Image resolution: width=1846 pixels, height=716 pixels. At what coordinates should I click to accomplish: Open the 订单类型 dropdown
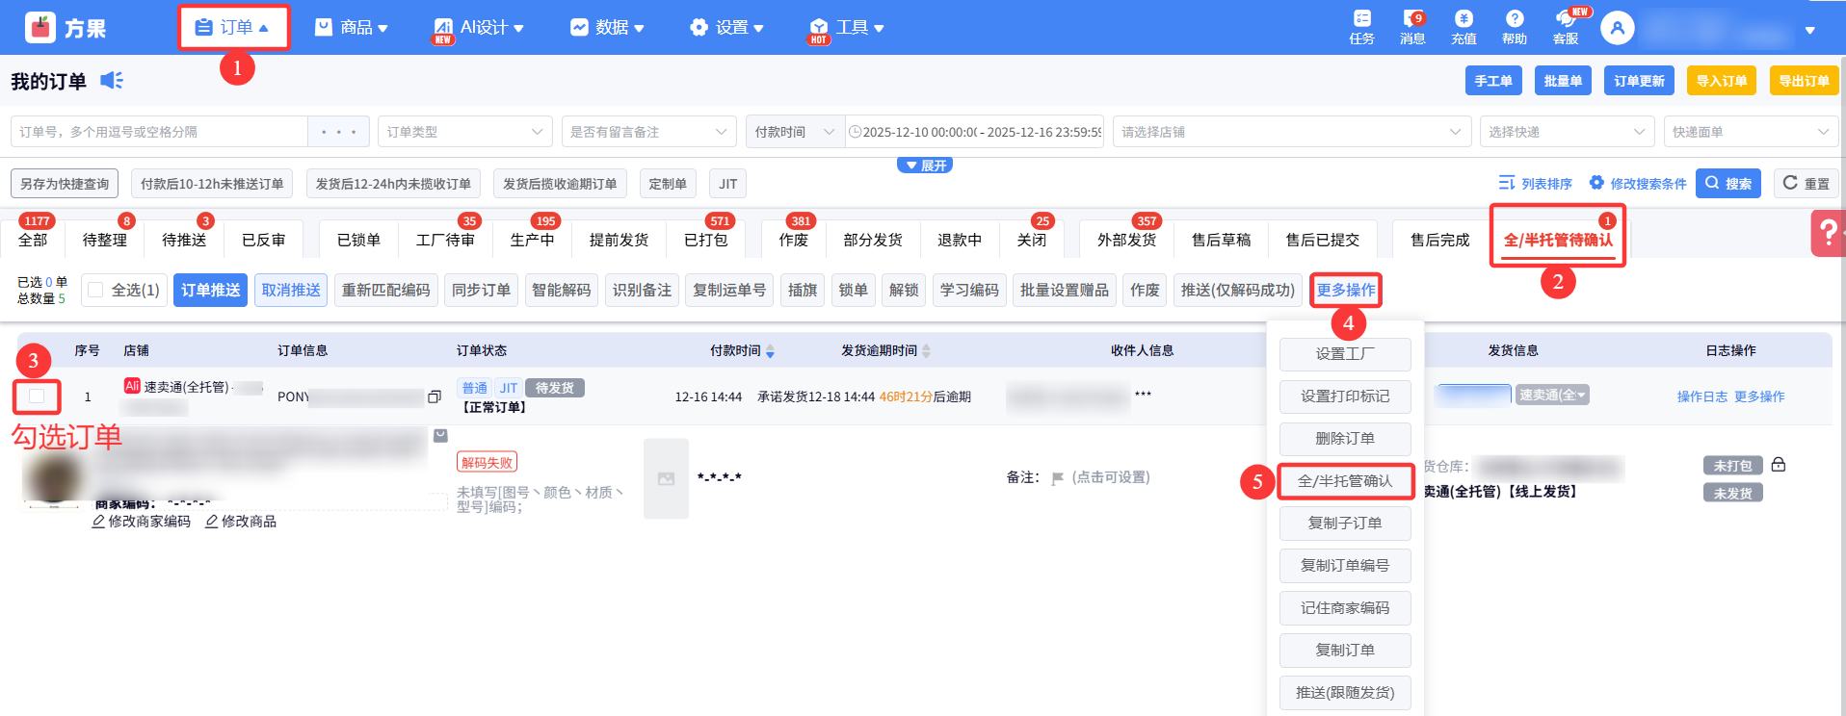click(x=464, y=132)
